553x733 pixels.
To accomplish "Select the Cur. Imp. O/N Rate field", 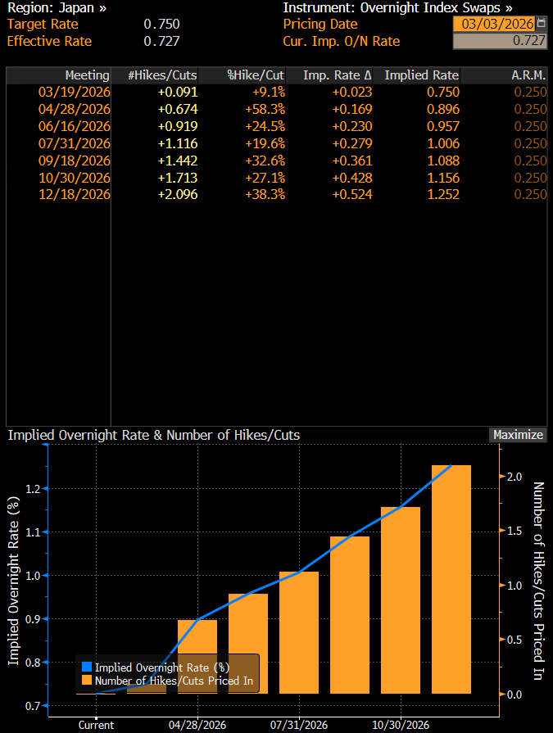I will click(499, 40).
